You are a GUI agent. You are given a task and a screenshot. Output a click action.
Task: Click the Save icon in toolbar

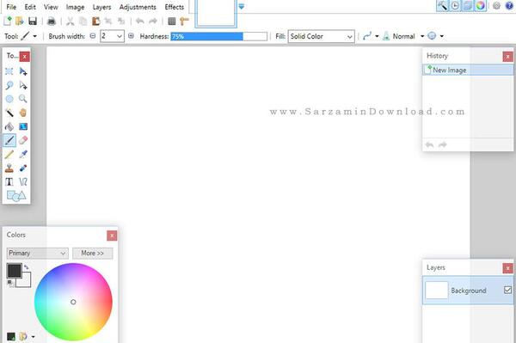(33, 21)
